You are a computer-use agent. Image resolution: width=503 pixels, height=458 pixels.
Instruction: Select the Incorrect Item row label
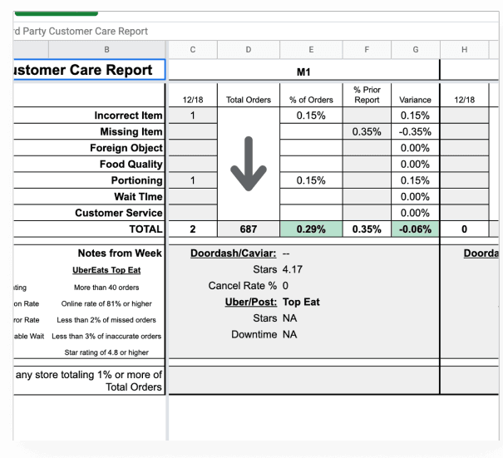tap(128, 116)
